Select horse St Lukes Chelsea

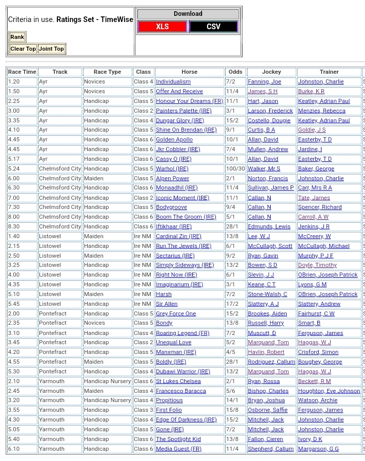click(178, 382)
